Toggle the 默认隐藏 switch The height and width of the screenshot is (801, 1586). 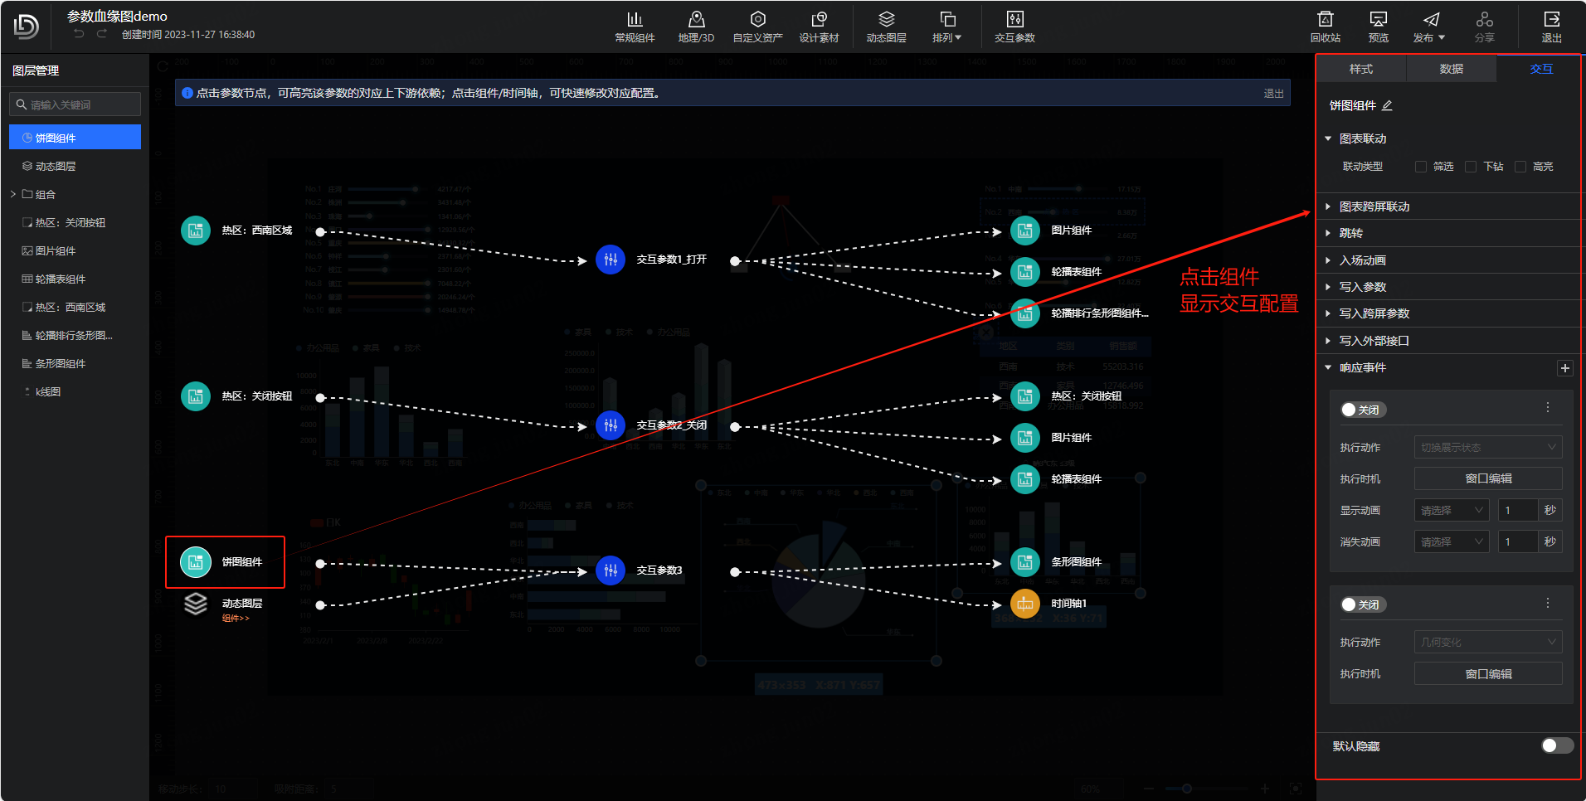[x=1556, y=745]
